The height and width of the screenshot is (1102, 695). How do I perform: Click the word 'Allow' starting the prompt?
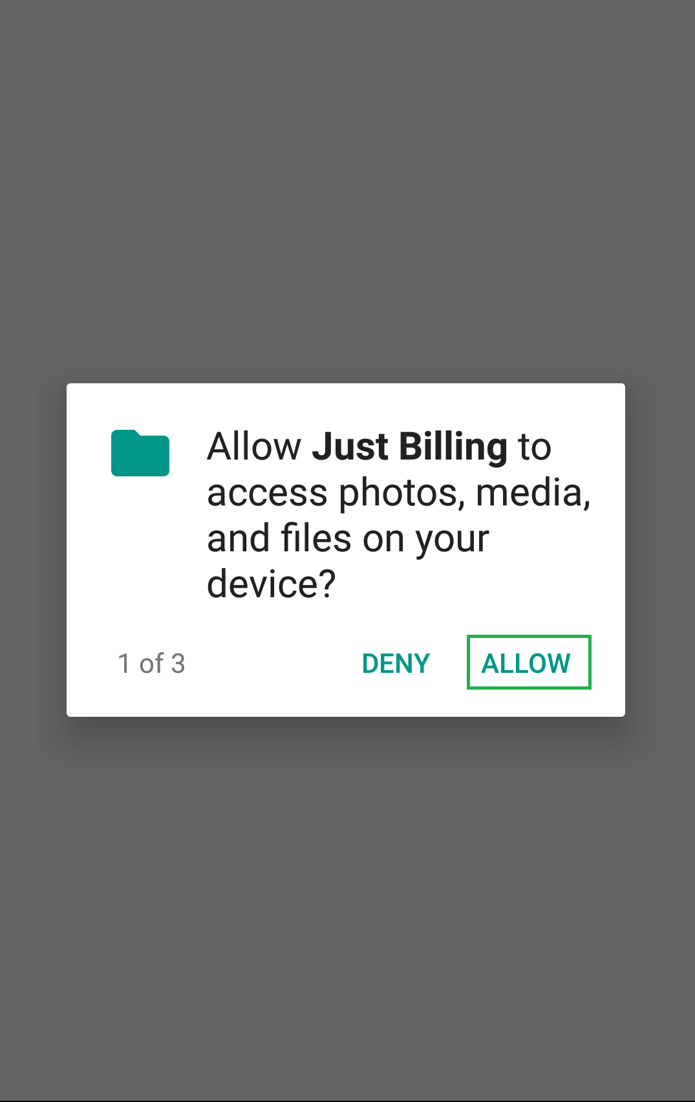tap(254, 447)
